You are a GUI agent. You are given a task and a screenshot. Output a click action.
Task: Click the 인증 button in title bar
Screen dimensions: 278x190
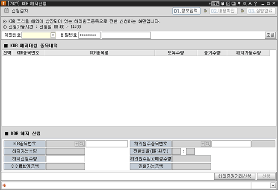click(x=216, y=3)
